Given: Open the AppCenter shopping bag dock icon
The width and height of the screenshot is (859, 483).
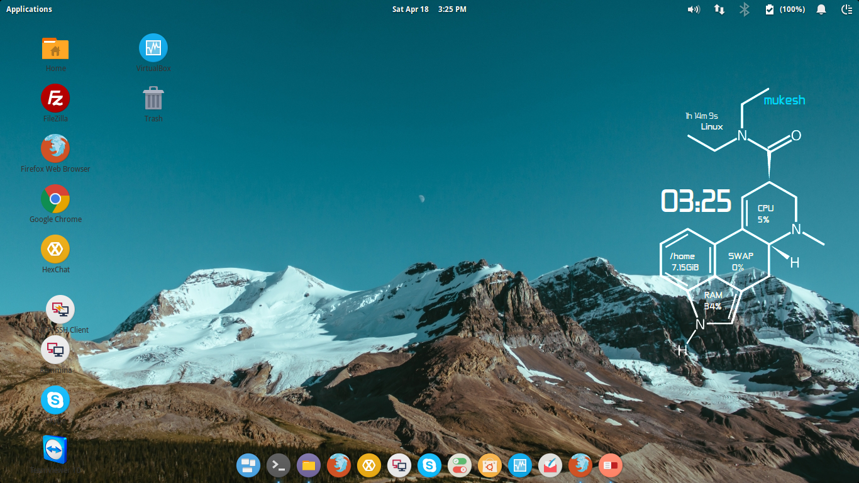Looking at the screenshot, I should (x=490, y=465).
